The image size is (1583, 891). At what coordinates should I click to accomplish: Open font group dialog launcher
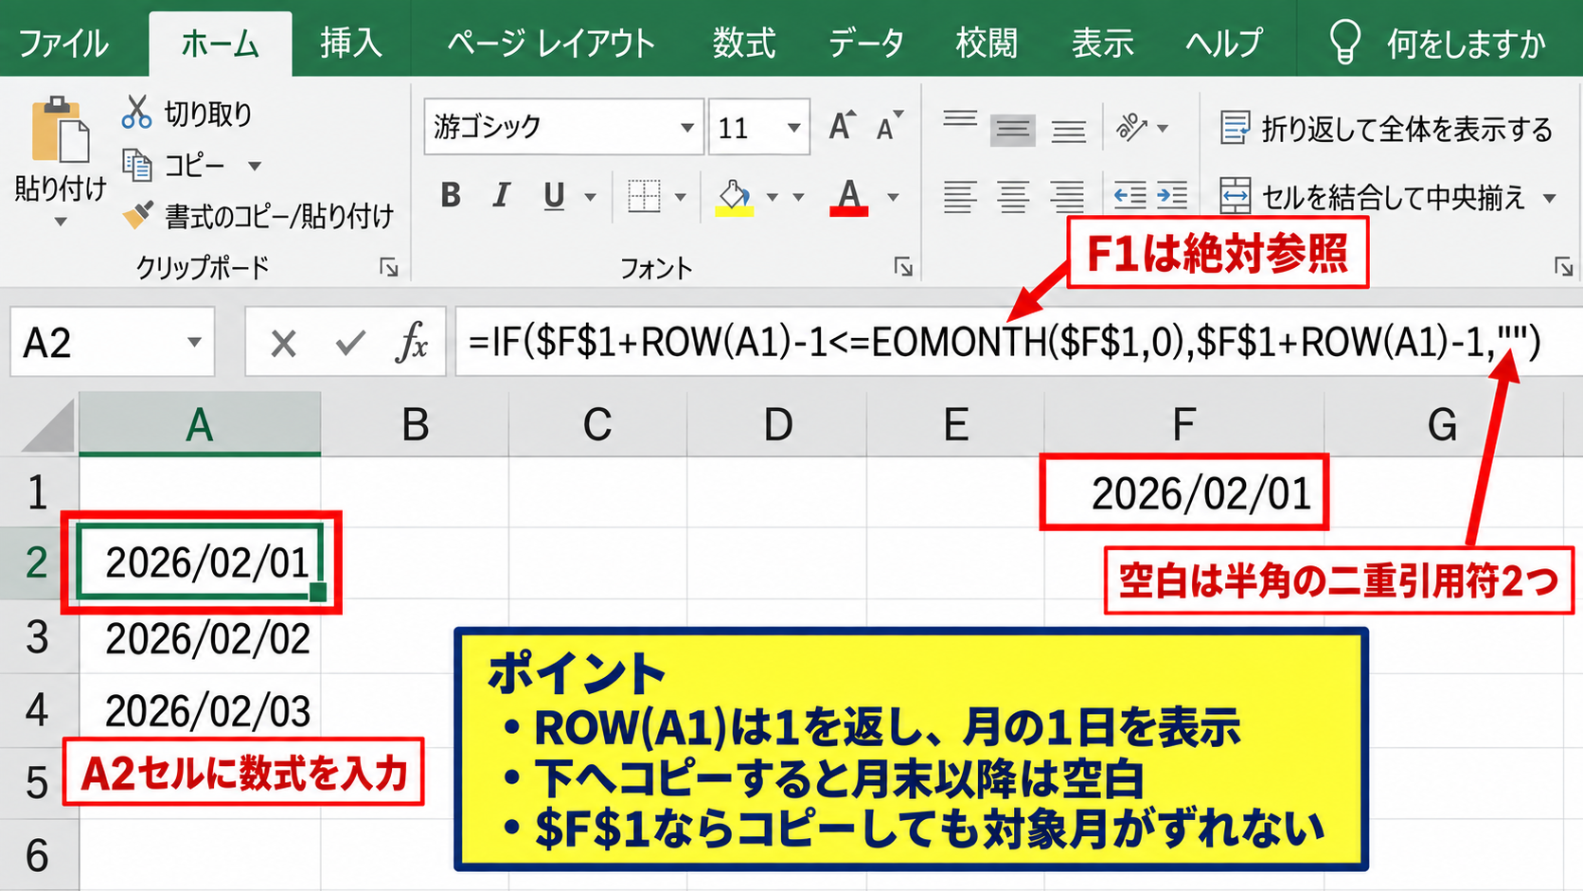pos(903,268)
